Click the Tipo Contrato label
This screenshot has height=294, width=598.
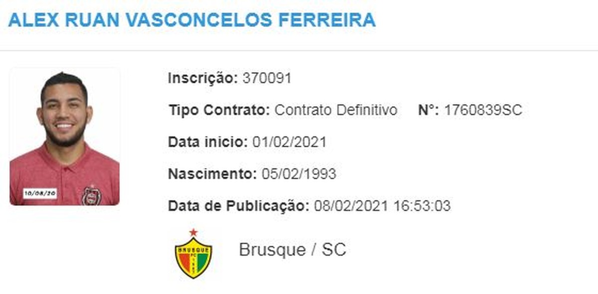(219, 110)
